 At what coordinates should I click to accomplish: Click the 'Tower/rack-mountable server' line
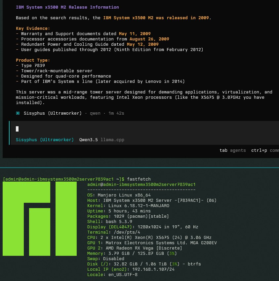point(54,71)
